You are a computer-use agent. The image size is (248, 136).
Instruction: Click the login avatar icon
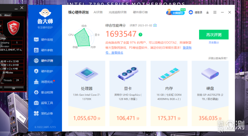point(191,12)
